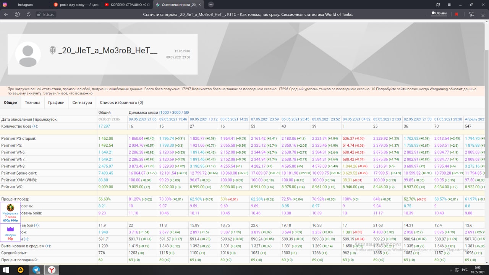Open the Графики tab
This screenshot has width=489, height=275.
[x=56, y=102]
